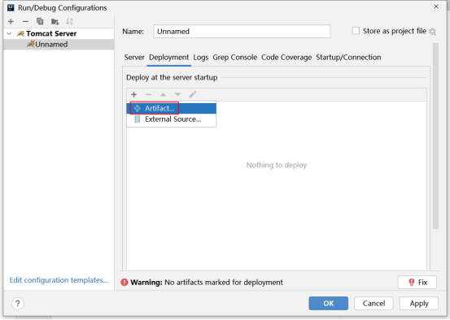Open the Startup/Connection tab
This screenshot has height=320, width=450.
[x=348, y=58]
